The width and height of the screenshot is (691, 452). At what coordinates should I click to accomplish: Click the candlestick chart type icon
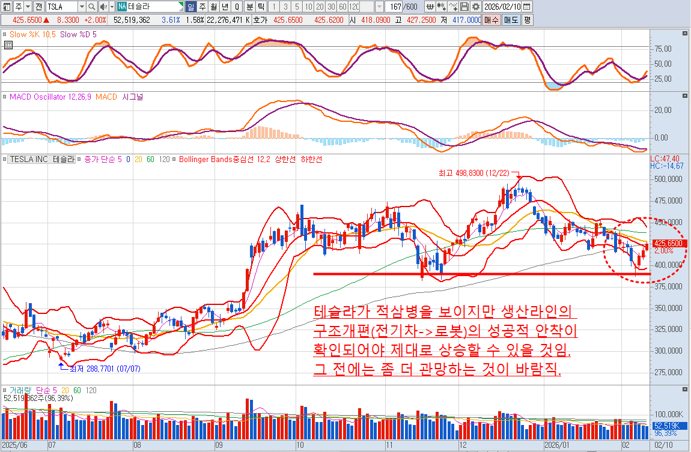pos(442,7)
